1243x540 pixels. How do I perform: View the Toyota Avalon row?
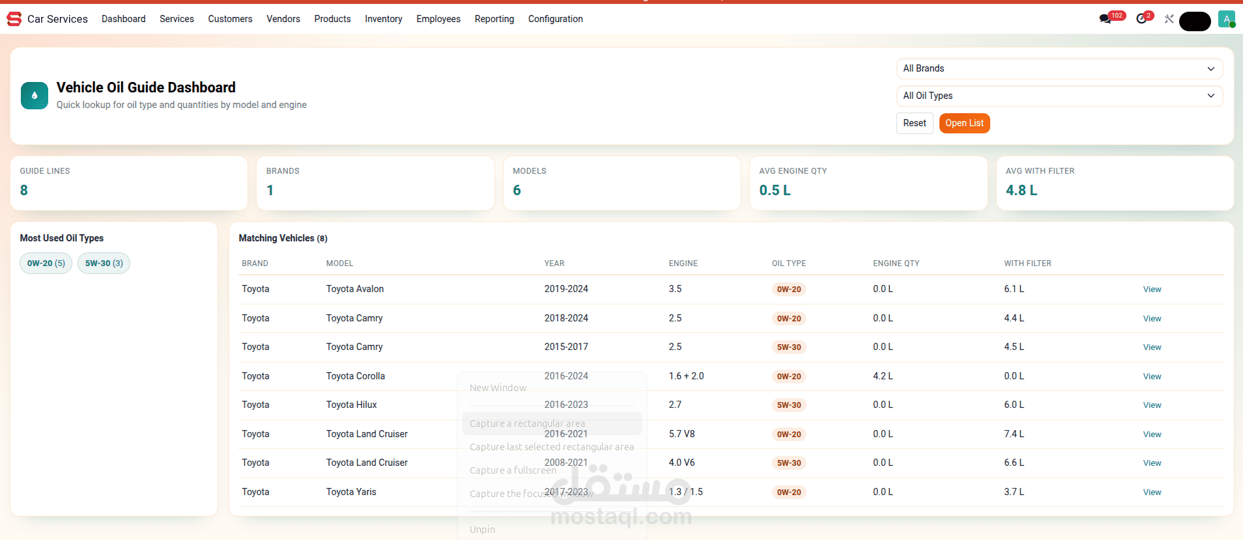[x=1152, y=290]
